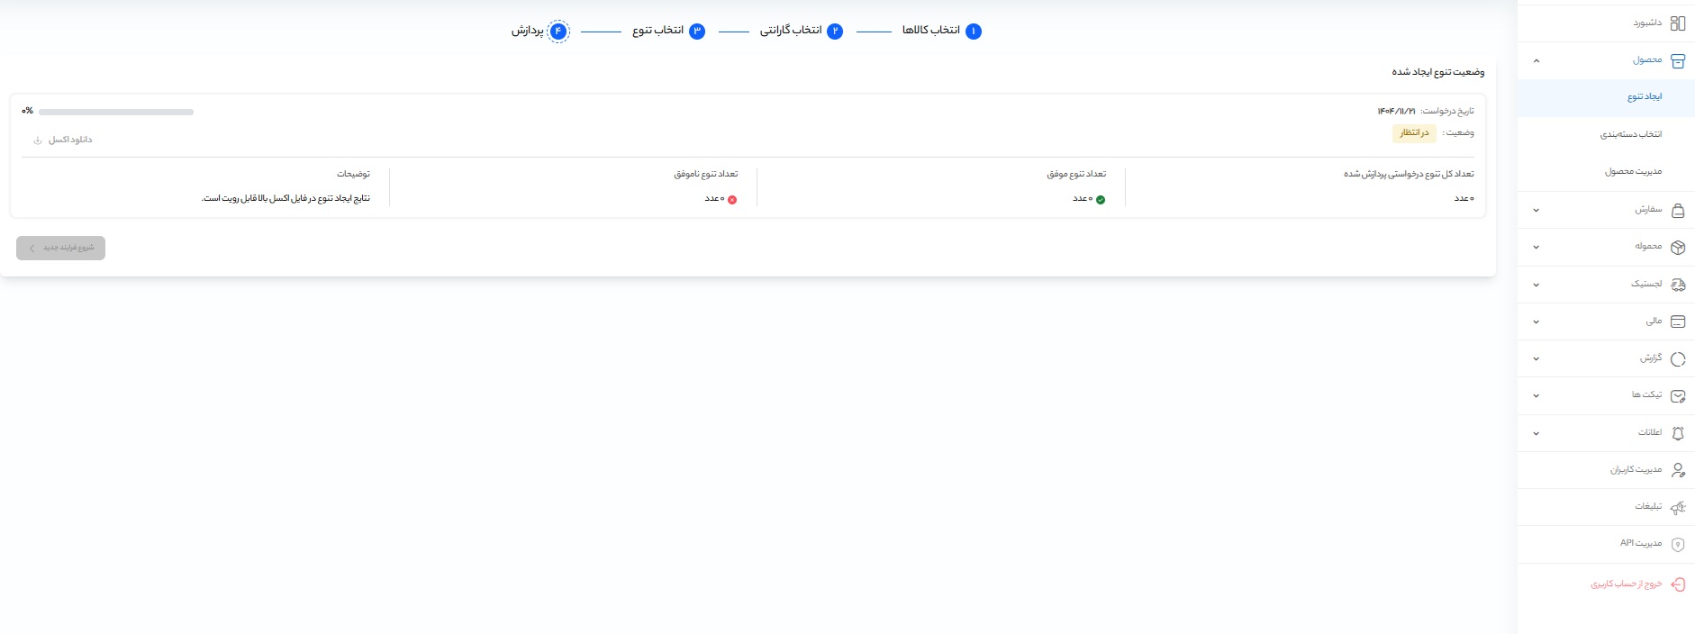Screen dimensions: 1695x634
Task: Open انتخاب دسته‌بندی submenu item
Action: [x=1630, y=135]
